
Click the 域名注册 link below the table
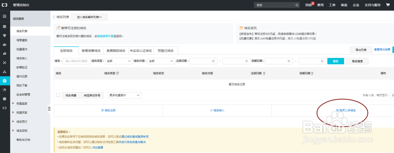(x=108, y=110)
